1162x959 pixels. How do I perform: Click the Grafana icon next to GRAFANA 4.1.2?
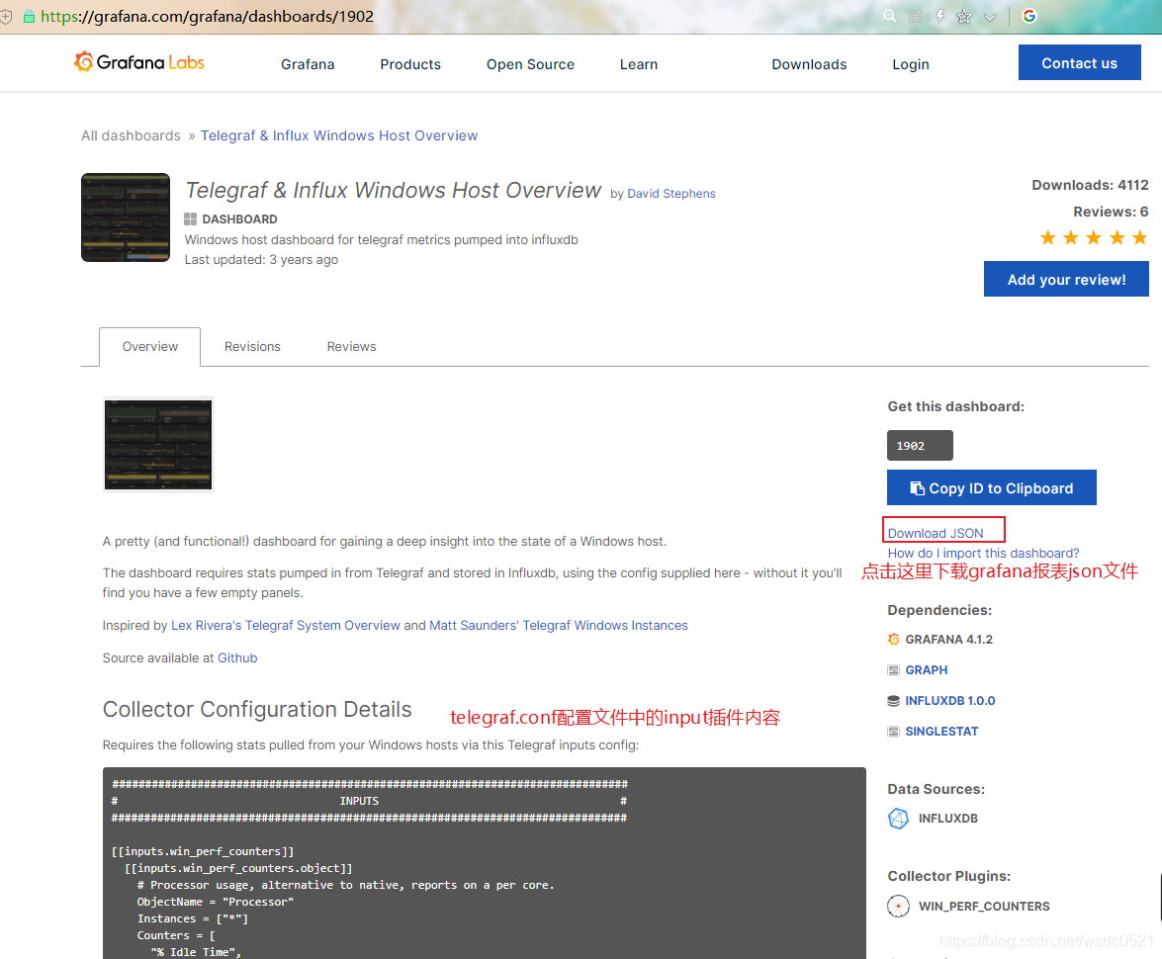point(894,640)
